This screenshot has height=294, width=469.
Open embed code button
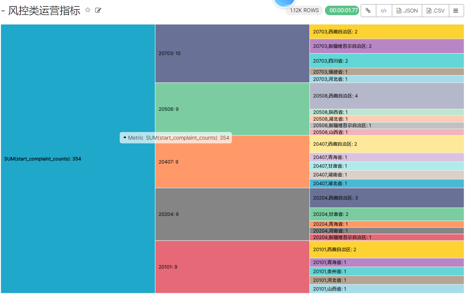383,11
